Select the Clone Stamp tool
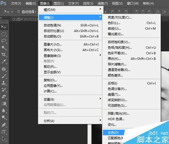The height and width of the screenshot is (144, 169). pyautogui.click(x=4, y=83)
